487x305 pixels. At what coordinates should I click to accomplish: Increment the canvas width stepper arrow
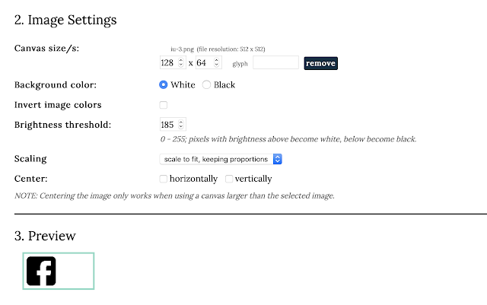(180, 60)
